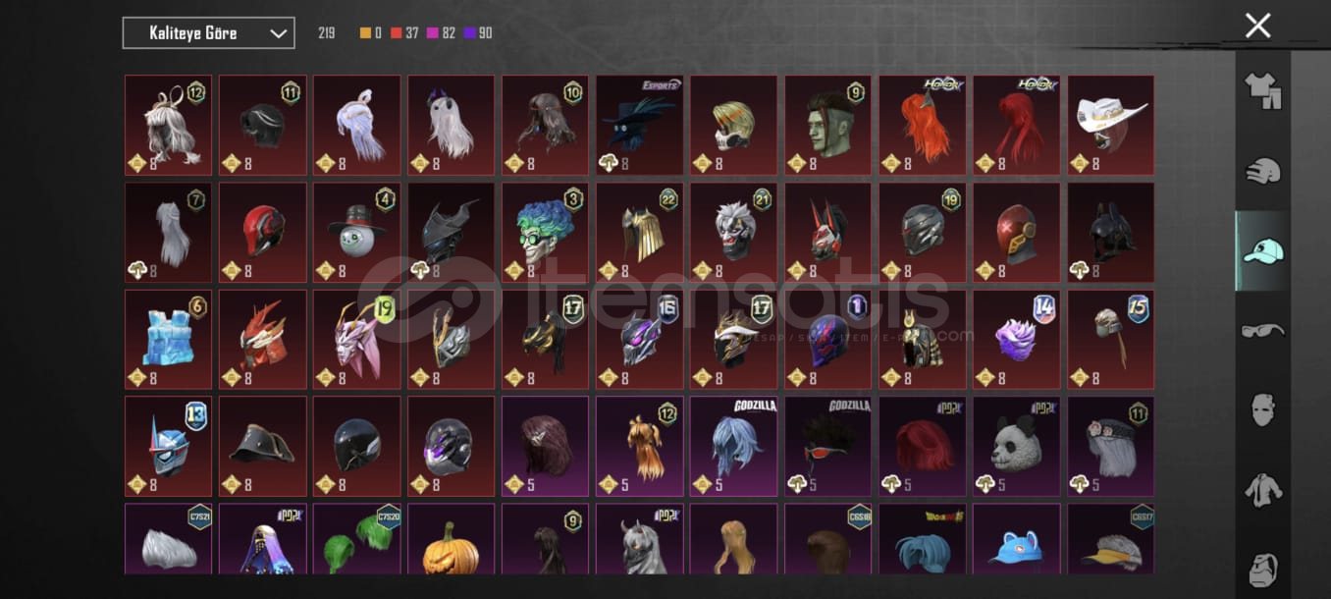Expand sort options using the chevron arrow

278,33
